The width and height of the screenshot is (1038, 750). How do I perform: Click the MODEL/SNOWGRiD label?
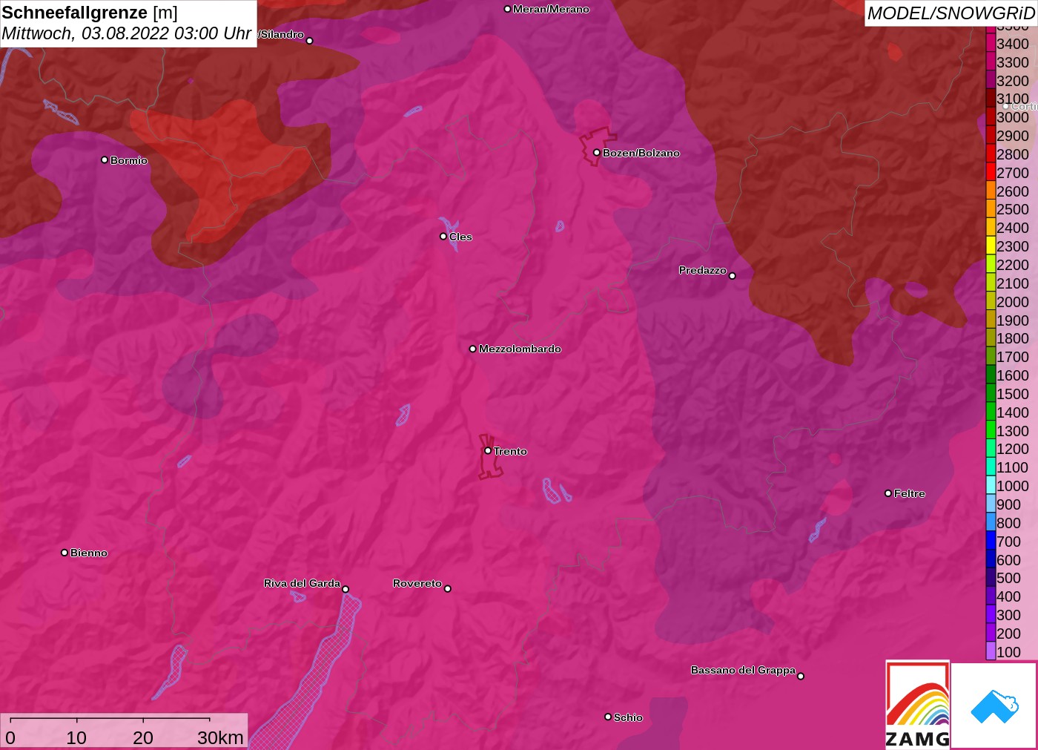[951, 13]
